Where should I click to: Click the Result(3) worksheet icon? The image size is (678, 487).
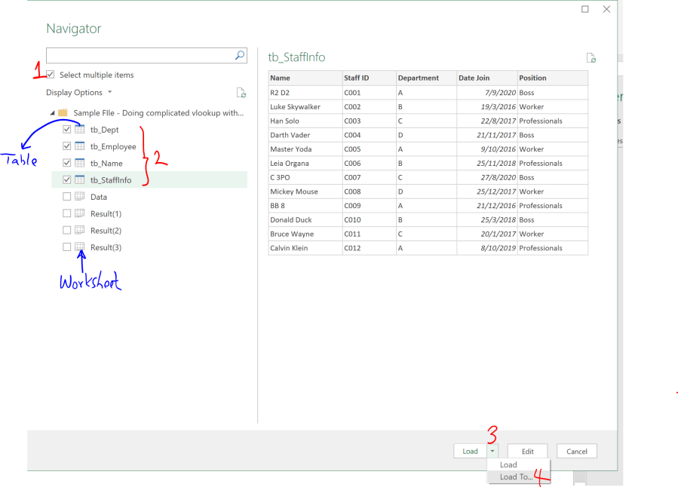pos(80,247)
